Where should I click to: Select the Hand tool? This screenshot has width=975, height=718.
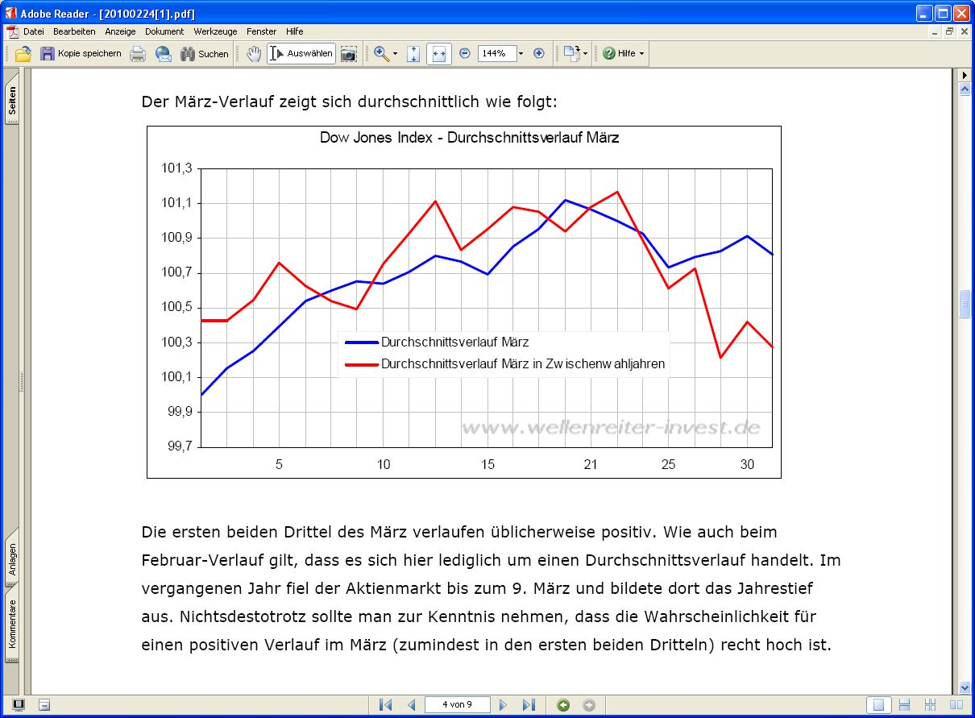coord(254,54)
